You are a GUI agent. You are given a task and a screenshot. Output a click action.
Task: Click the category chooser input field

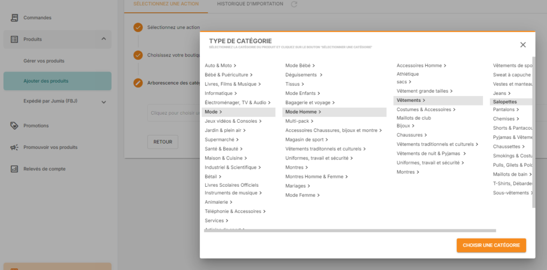[x=174, y=113]
